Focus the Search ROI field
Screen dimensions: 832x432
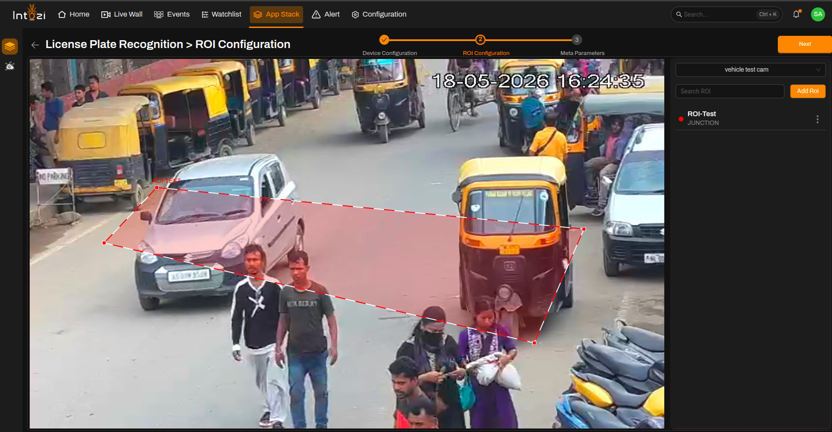730,91
